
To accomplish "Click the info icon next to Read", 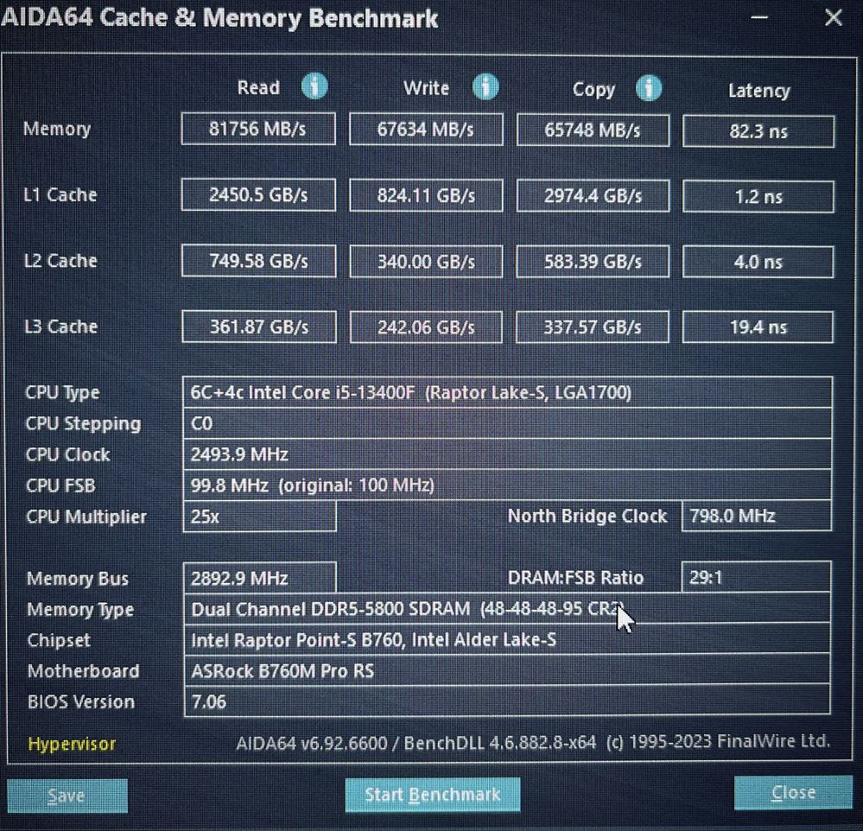I will [x=314, y=86].
